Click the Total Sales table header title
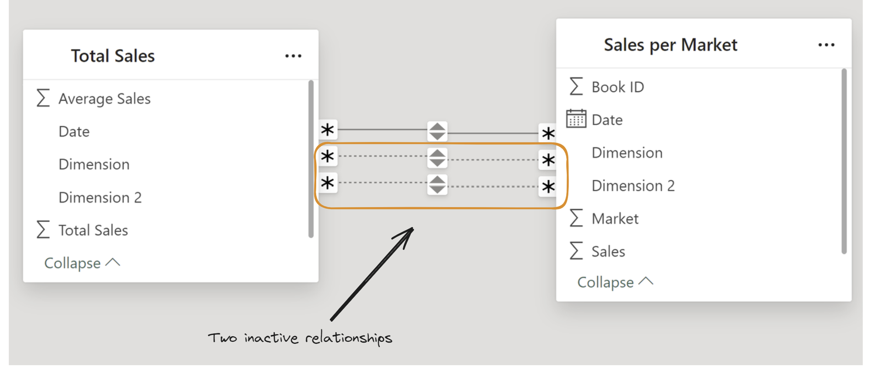Viewport: 870px width, 370px height. coord(113,56)
